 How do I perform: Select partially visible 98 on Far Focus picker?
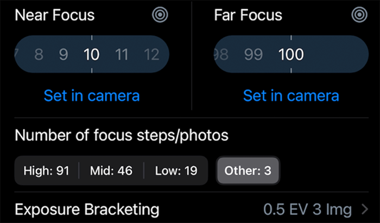pyautogui.click(x=221, y=54)
